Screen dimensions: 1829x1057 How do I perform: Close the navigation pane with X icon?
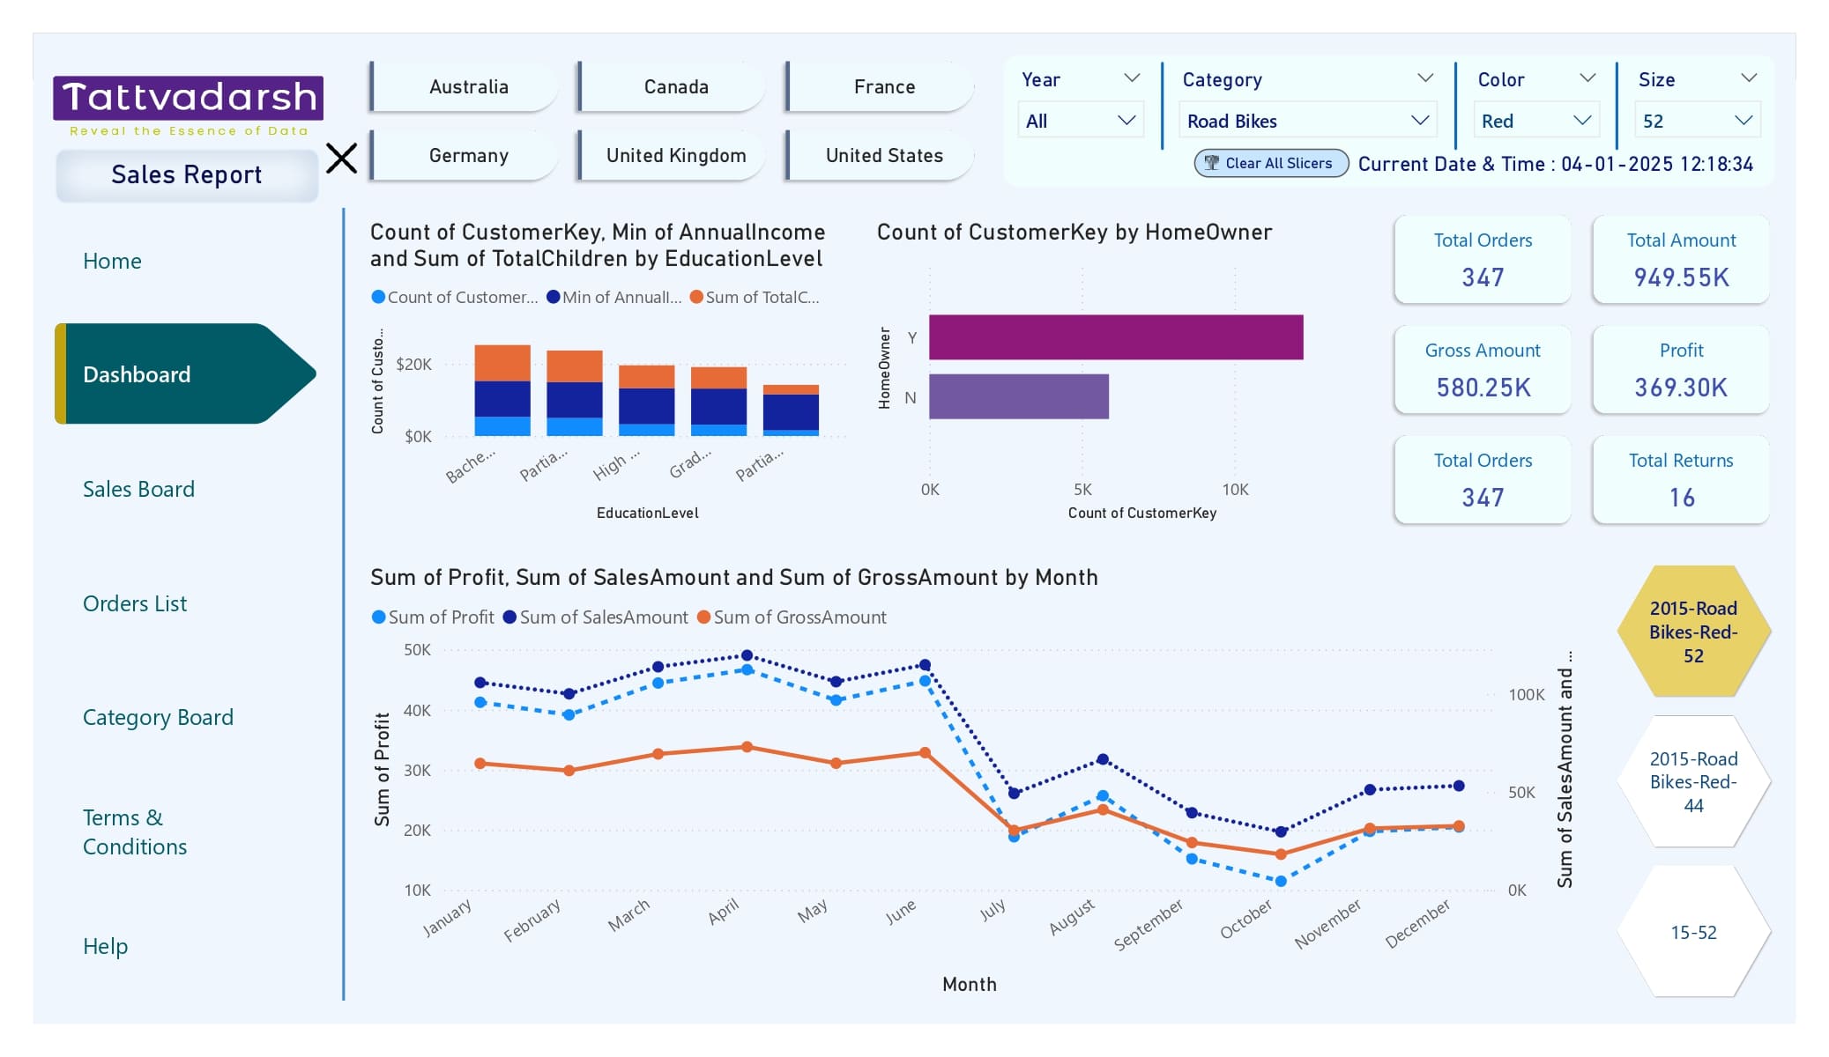(341, 159)
